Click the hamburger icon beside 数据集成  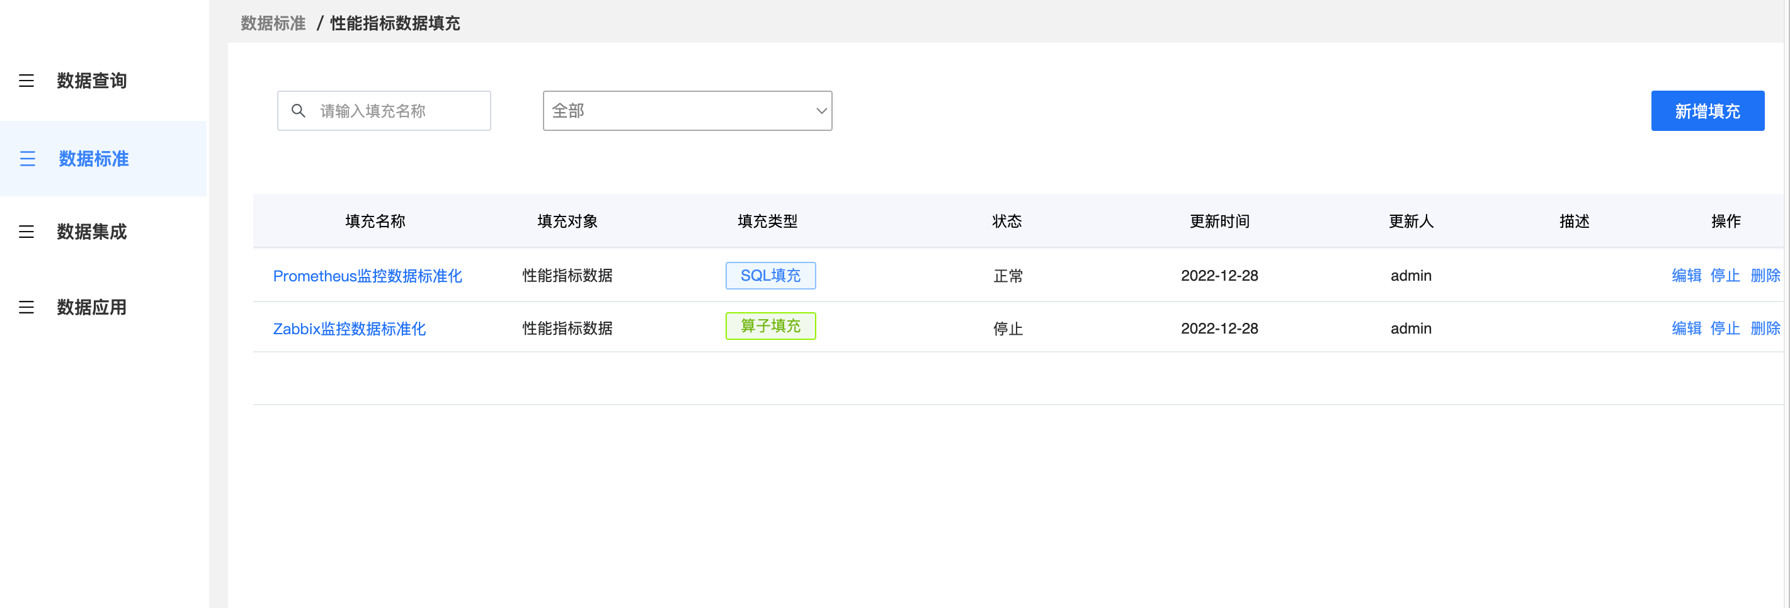(26, 231)
